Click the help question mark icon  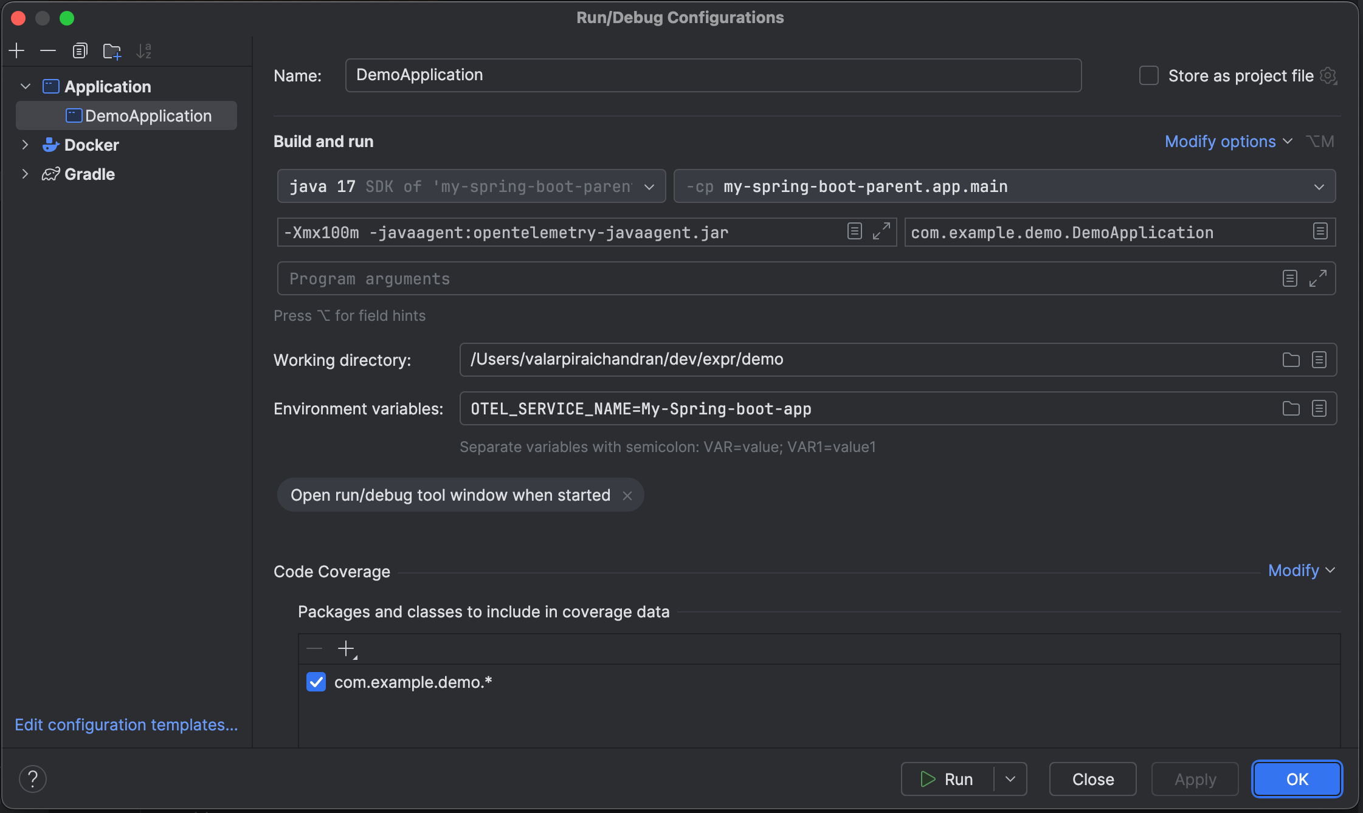pyautogui.click(x=33, y=779)
